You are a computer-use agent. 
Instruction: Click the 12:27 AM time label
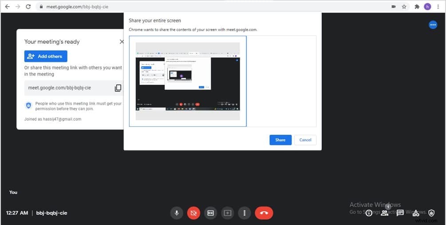(x=17, y=213)
